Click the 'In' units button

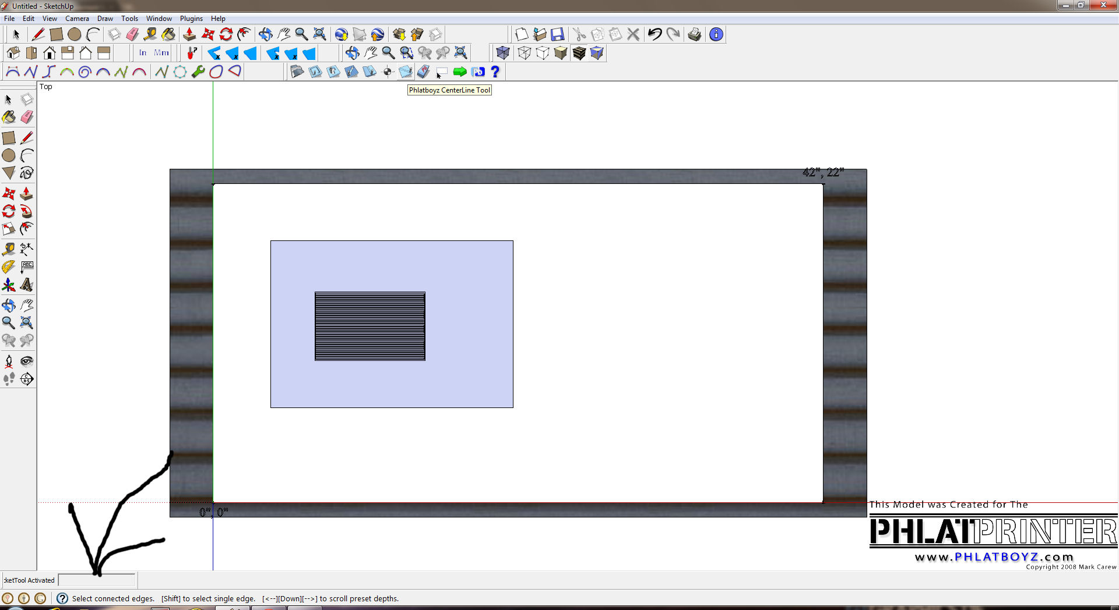tap(143, 53)
